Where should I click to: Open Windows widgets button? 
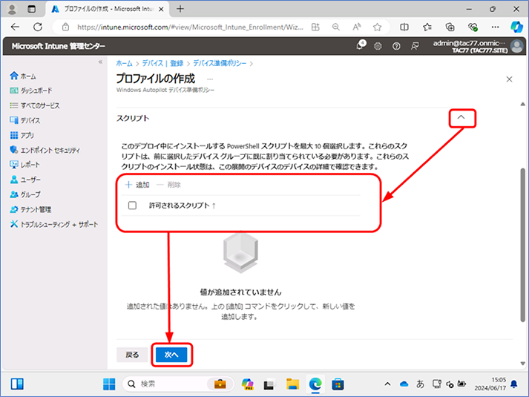point(17,384)
